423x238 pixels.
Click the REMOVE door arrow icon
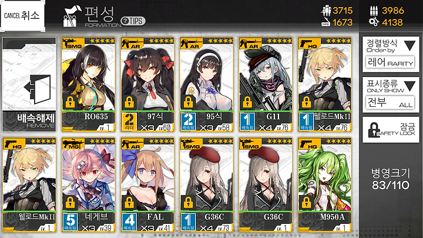(37, 89)
